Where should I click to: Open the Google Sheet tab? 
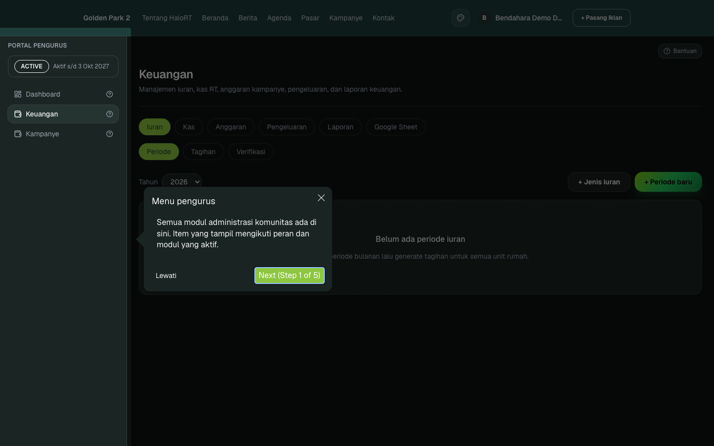point(396,127)
